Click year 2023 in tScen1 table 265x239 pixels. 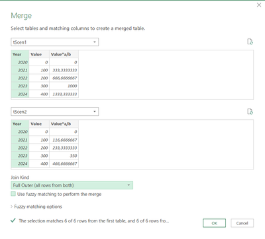[20, 86]
